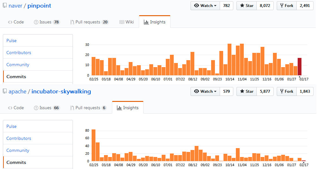Screen dimensions: 317x169
Task: Click the pinpoint repository book icon
Action: click(5, 6)
